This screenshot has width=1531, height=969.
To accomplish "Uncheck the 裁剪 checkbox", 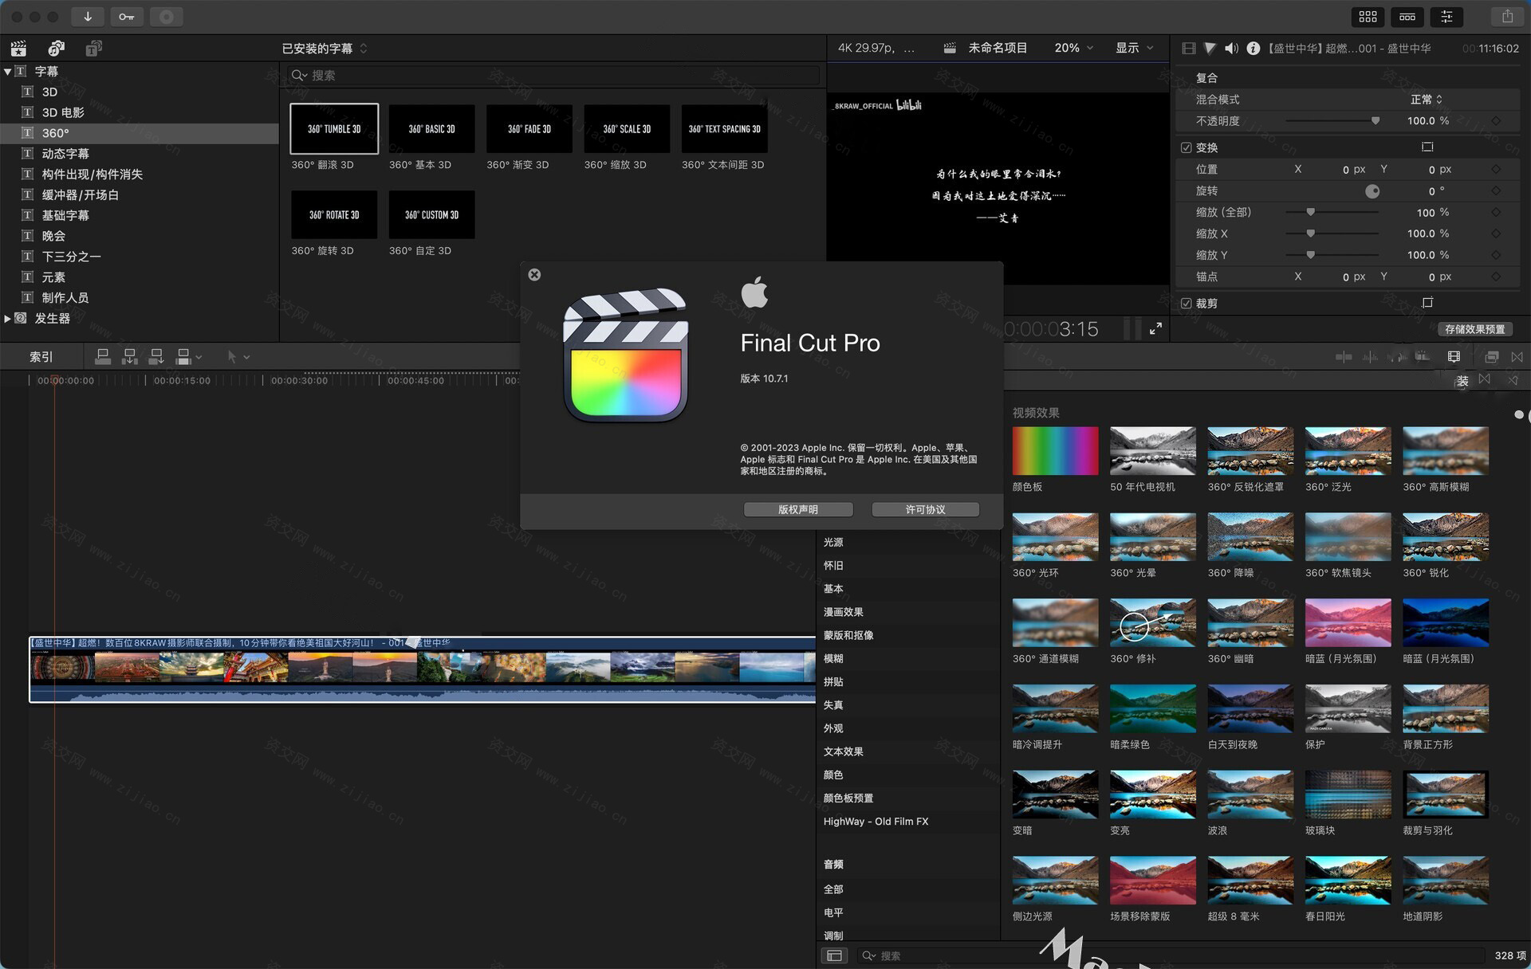I will click(x=1186, y=304).
